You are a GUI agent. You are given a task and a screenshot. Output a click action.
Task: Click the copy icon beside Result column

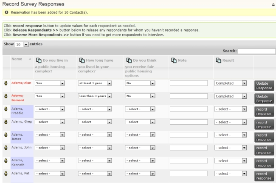[218, 60]
